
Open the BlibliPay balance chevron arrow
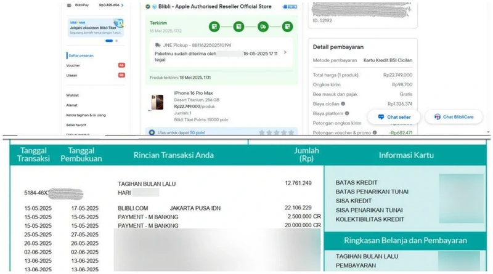point(122,5)
